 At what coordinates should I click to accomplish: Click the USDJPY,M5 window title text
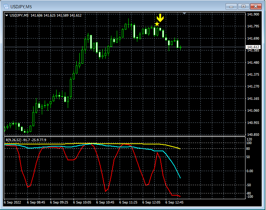coord(21,7)
